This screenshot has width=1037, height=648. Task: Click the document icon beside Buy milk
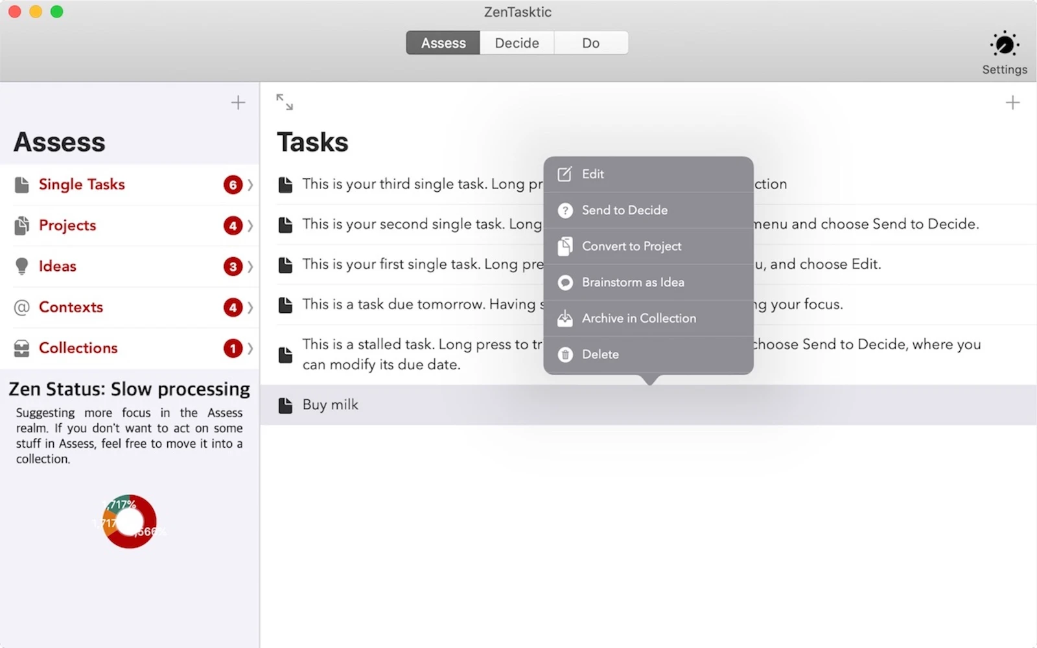285,406
